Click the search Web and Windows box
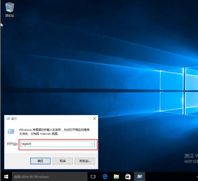This screenshot has width=198, height=181. pos(50,177)
